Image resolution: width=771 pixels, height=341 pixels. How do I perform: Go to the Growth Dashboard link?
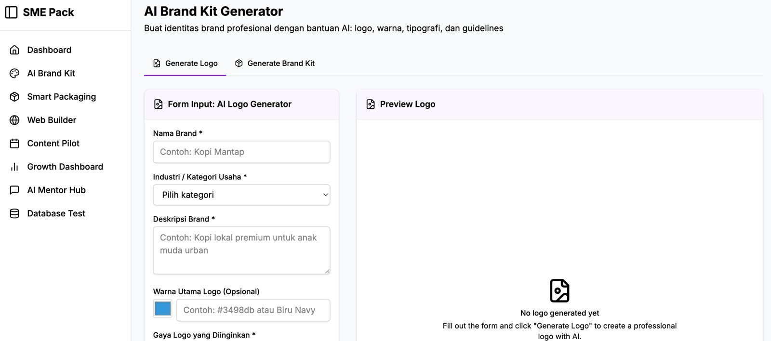[65, 167]
